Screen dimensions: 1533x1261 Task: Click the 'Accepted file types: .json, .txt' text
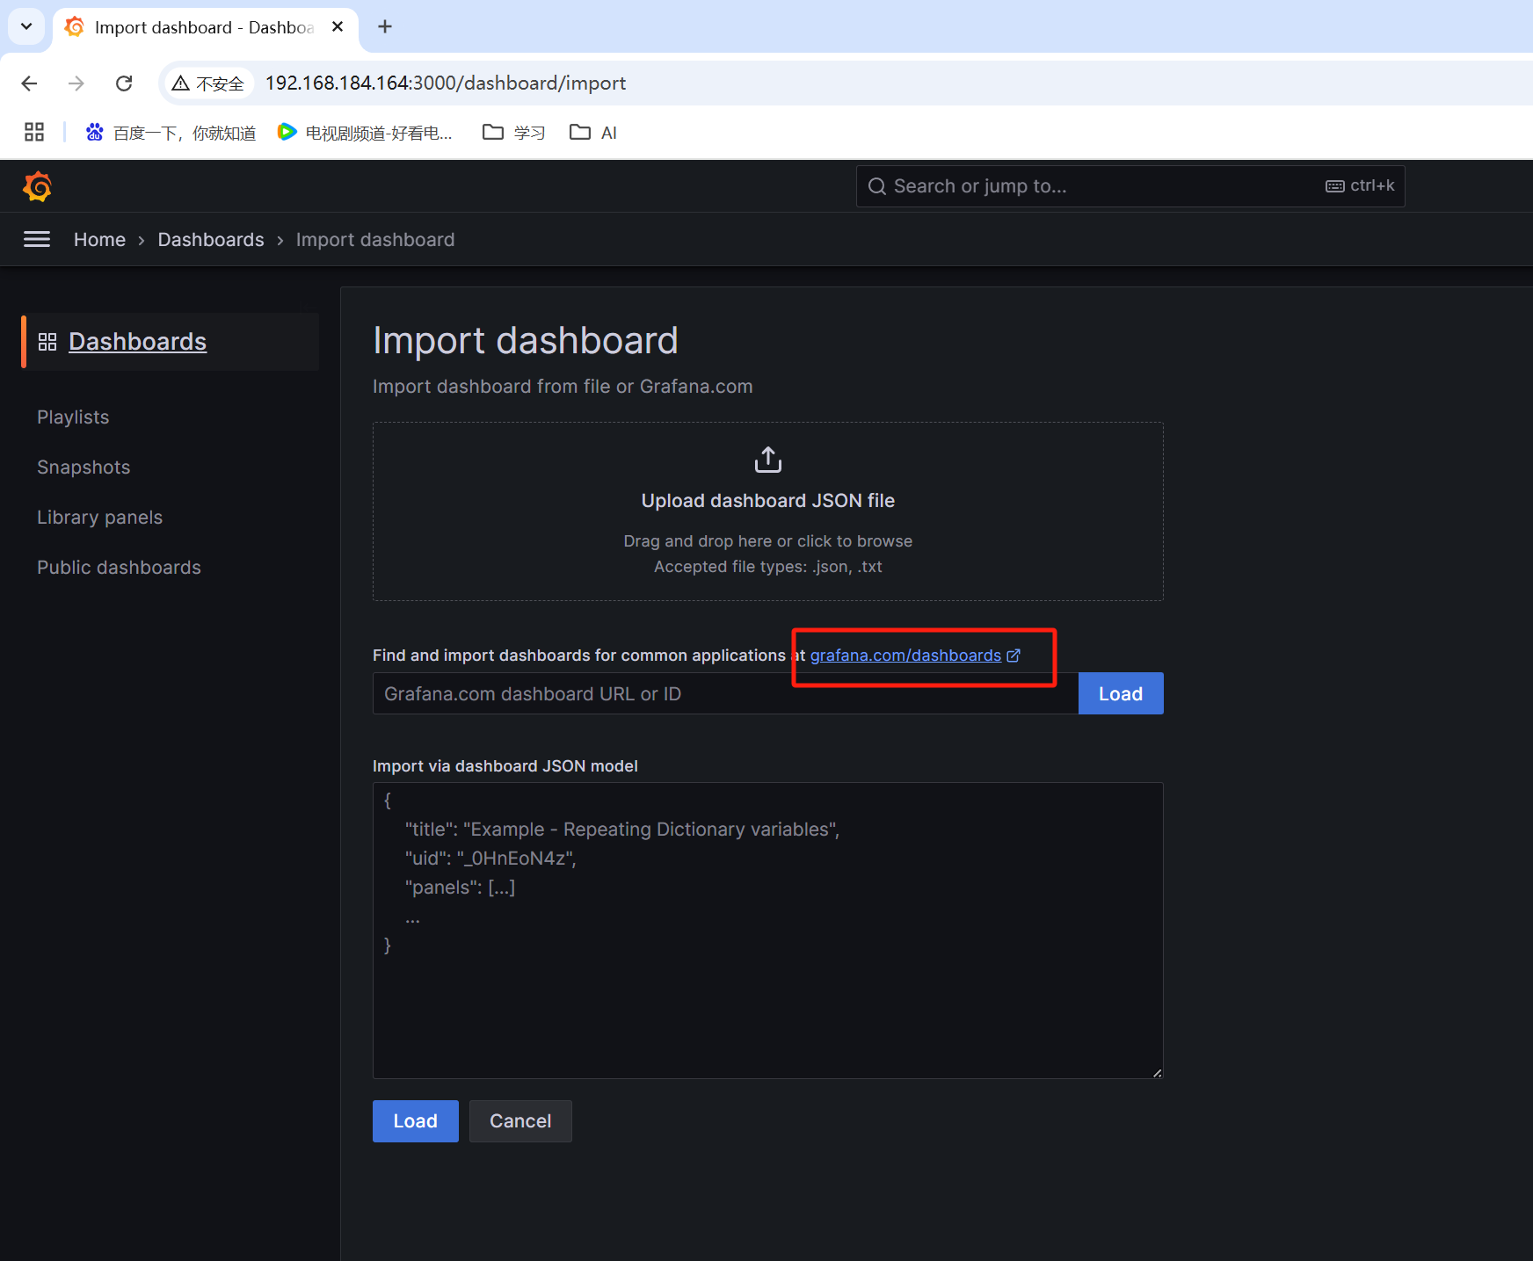tap(768, 567)
